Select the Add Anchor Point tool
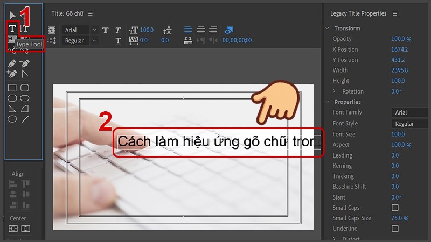Image resolution: width=431 pixels, height=242 pixels. click(x=12, y=74)
